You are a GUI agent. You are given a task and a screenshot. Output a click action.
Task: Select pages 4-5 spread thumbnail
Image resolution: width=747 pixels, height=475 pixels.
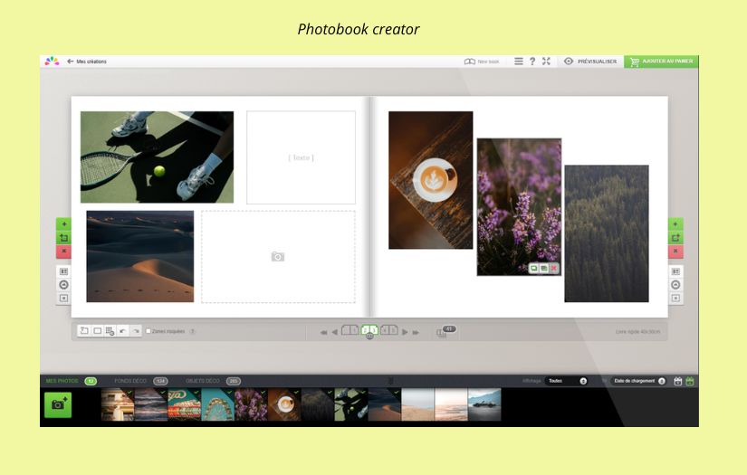coord(388,330)
